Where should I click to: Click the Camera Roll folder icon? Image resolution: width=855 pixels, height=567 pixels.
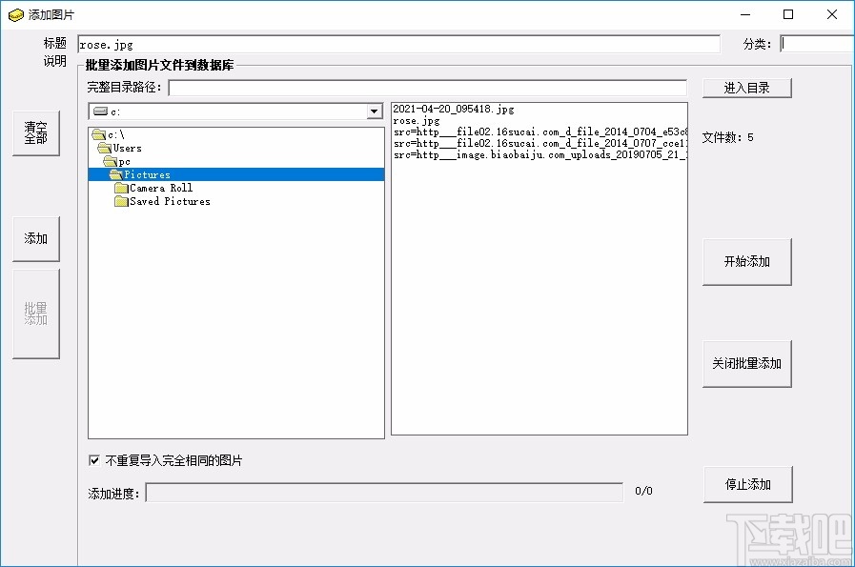click(120, 188)
